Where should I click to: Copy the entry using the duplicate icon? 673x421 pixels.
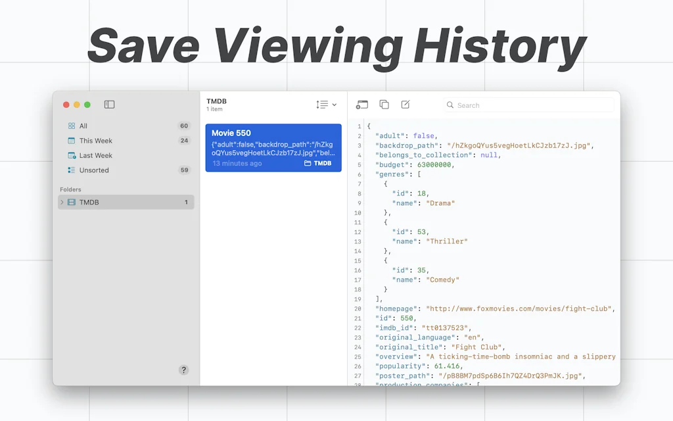point(384,105)
